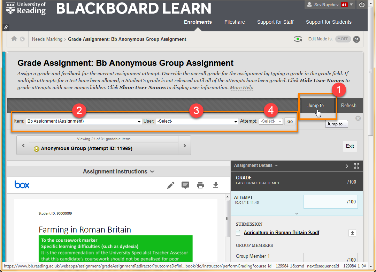Select the comment bubble tool

(185, 185)
